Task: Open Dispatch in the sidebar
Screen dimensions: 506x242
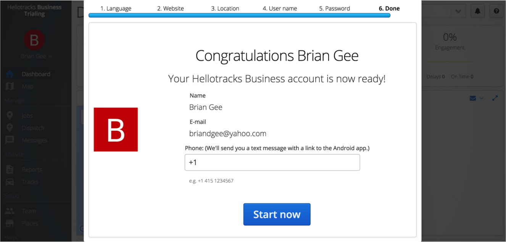Action: [33, 128]
